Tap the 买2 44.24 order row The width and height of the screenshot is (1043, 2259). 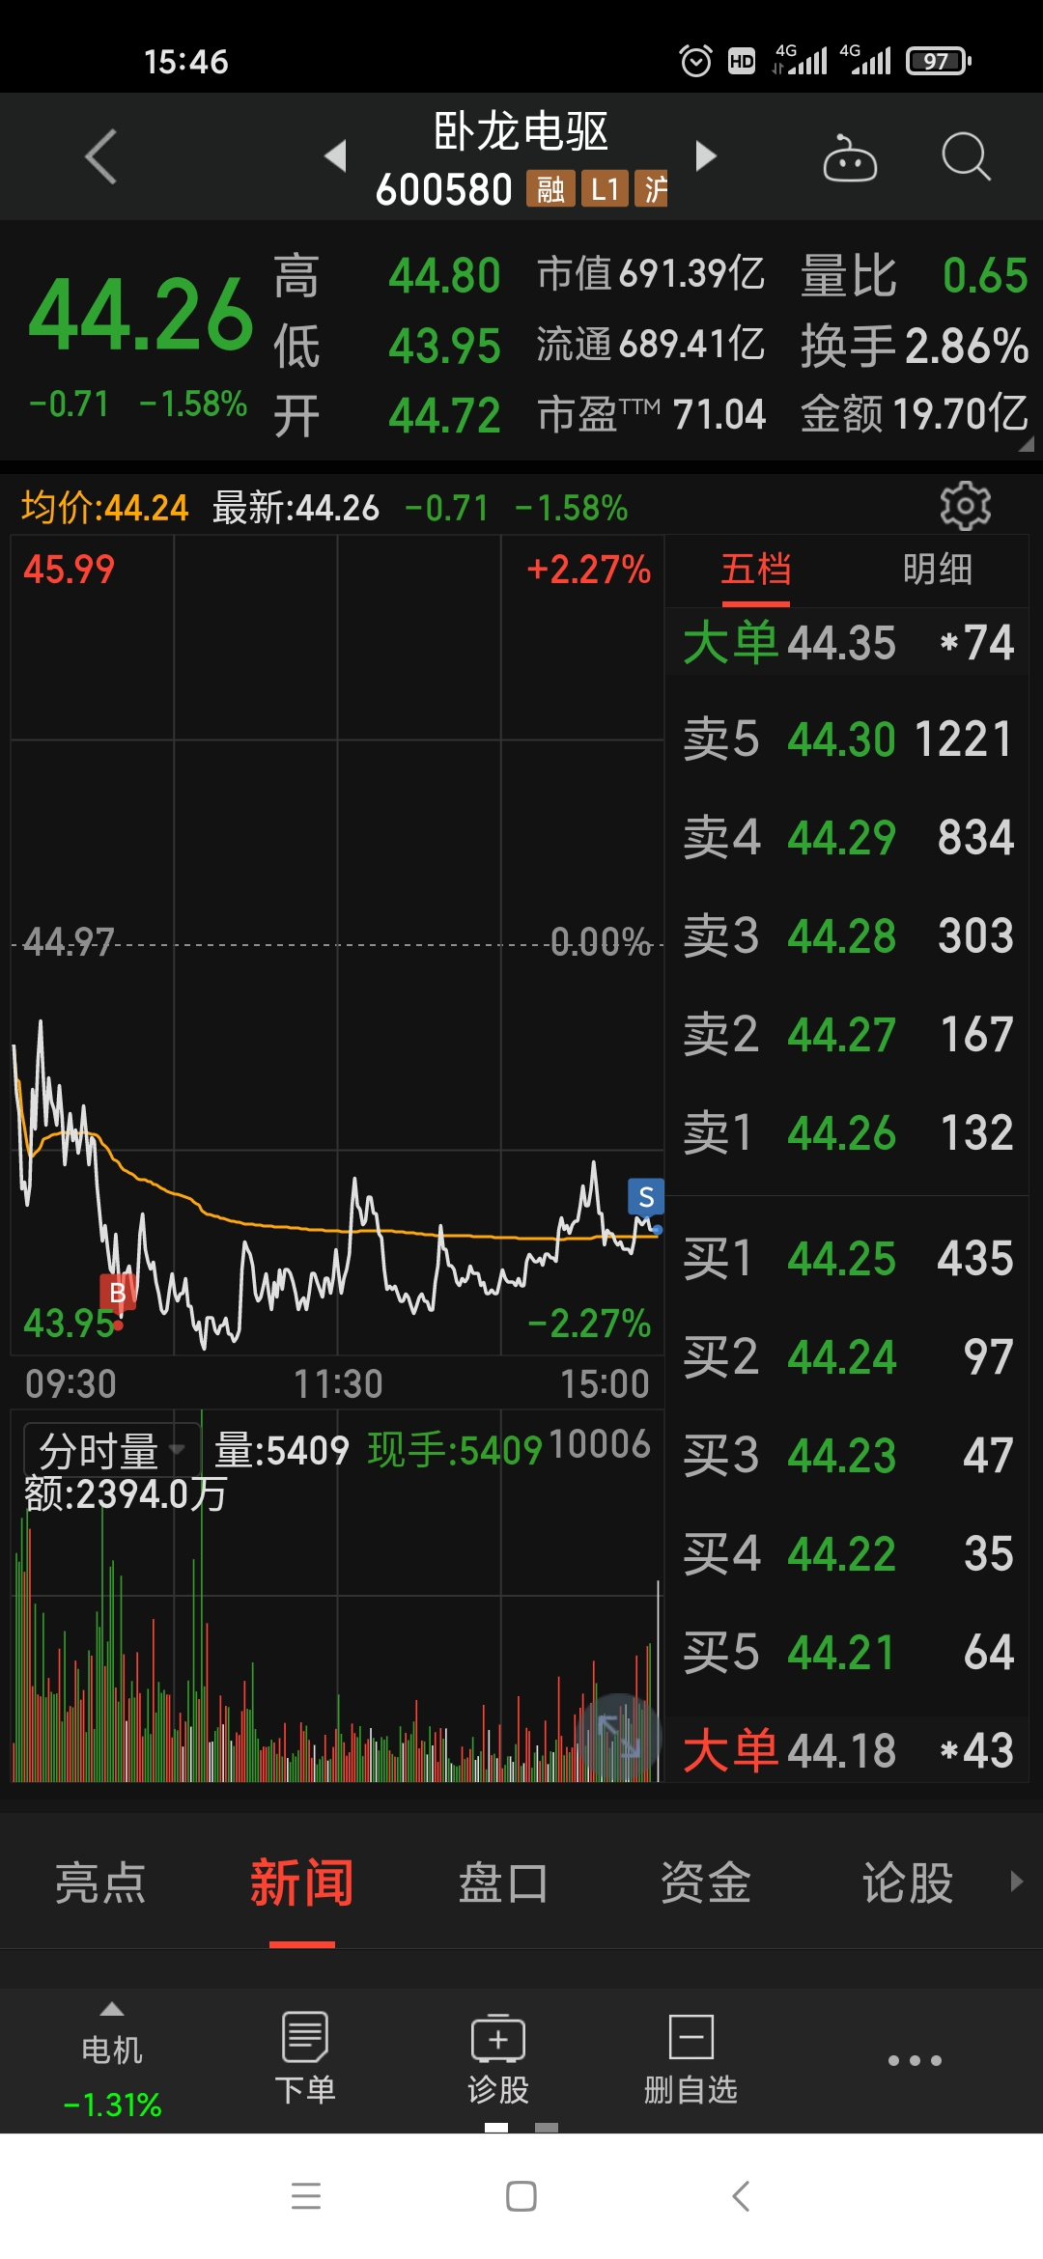[x=847, y=1356]
